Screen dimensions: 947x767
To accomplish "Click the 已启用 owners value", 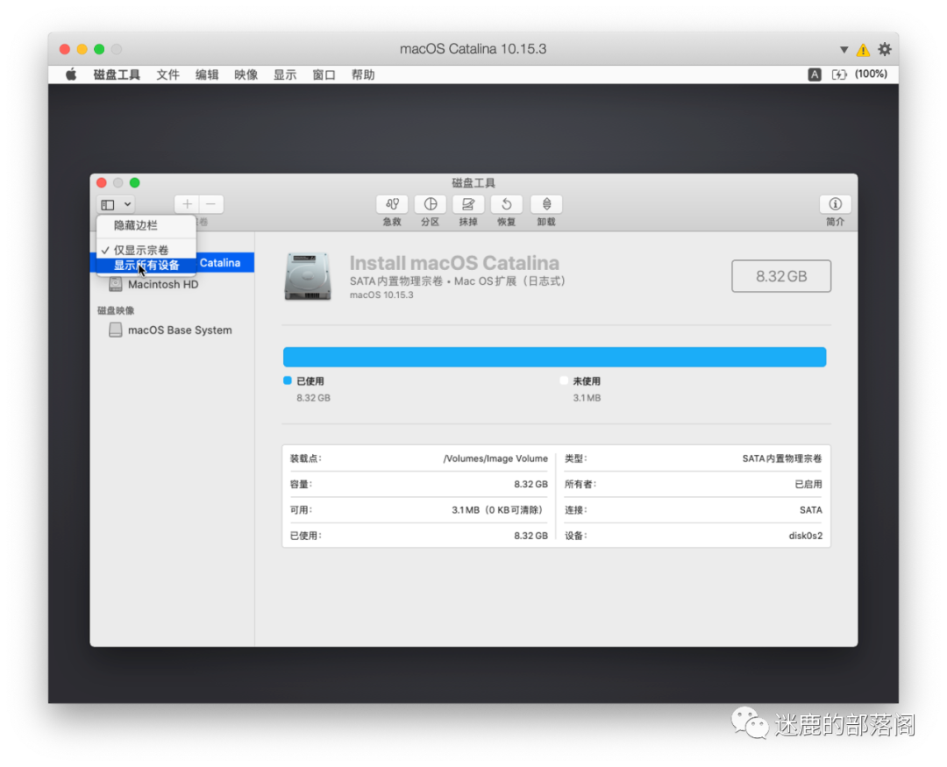I will [x=808, y=485].
